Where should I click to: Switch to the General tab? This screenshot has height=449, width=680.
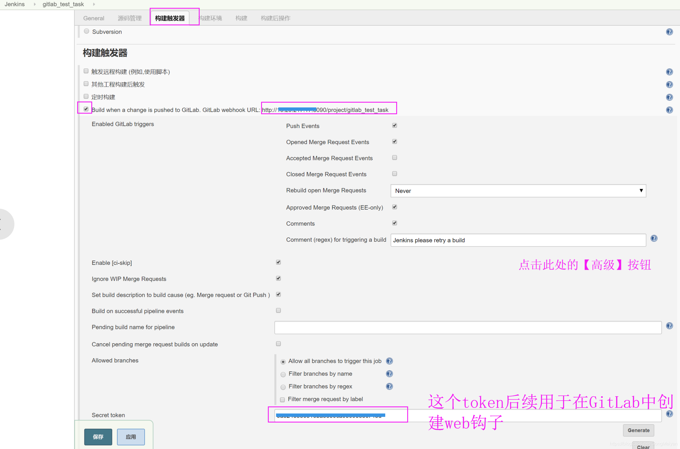coord(94,18)
